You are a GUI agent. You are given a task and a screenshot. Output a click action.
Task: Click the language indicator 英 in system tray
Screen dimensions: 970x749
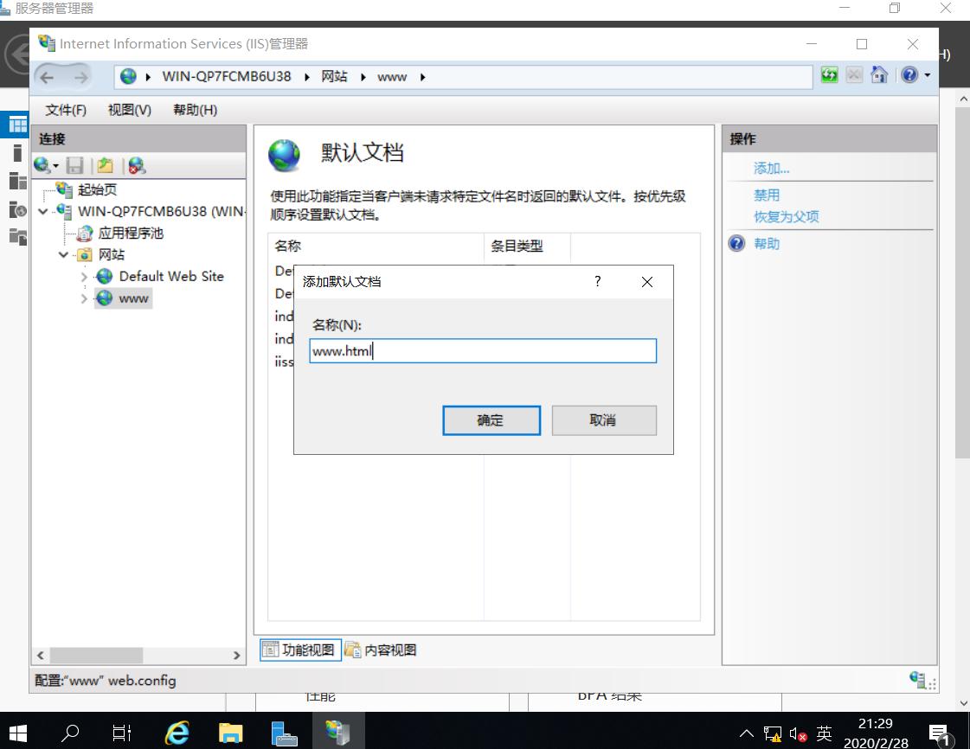pos(822,732)
